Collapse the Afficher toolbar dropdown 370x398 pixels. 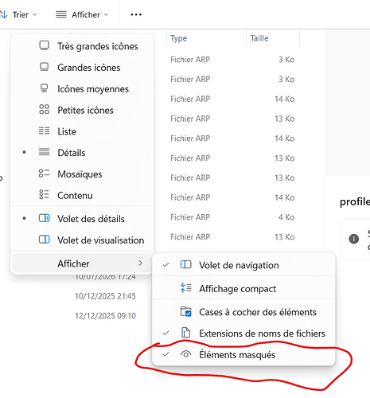tap(82, 14)
